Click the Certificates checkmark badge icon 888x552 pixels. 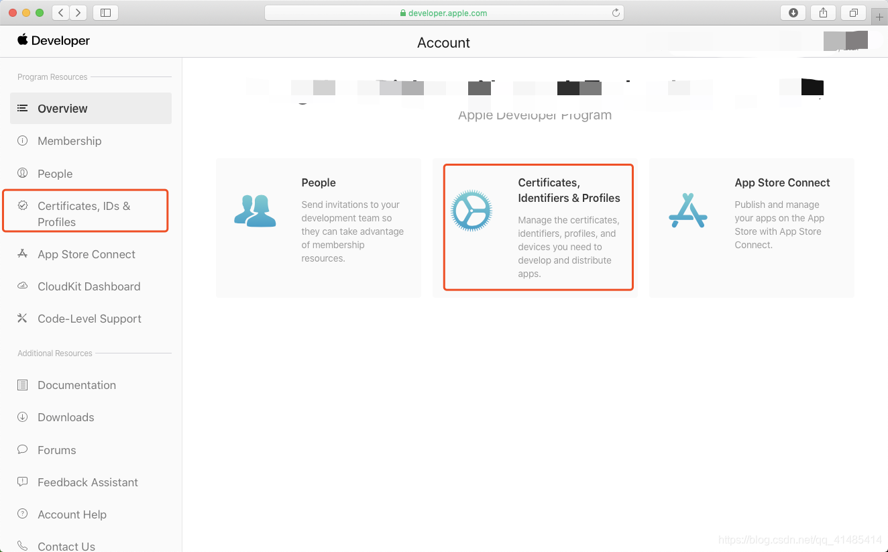(x=23, y=205)
